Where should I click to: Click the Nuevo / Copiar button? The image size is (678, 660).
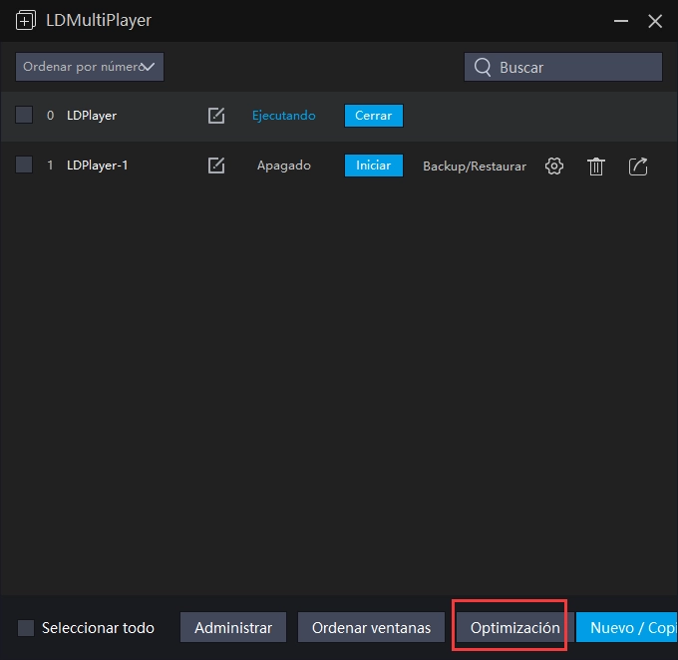point(626,627)
